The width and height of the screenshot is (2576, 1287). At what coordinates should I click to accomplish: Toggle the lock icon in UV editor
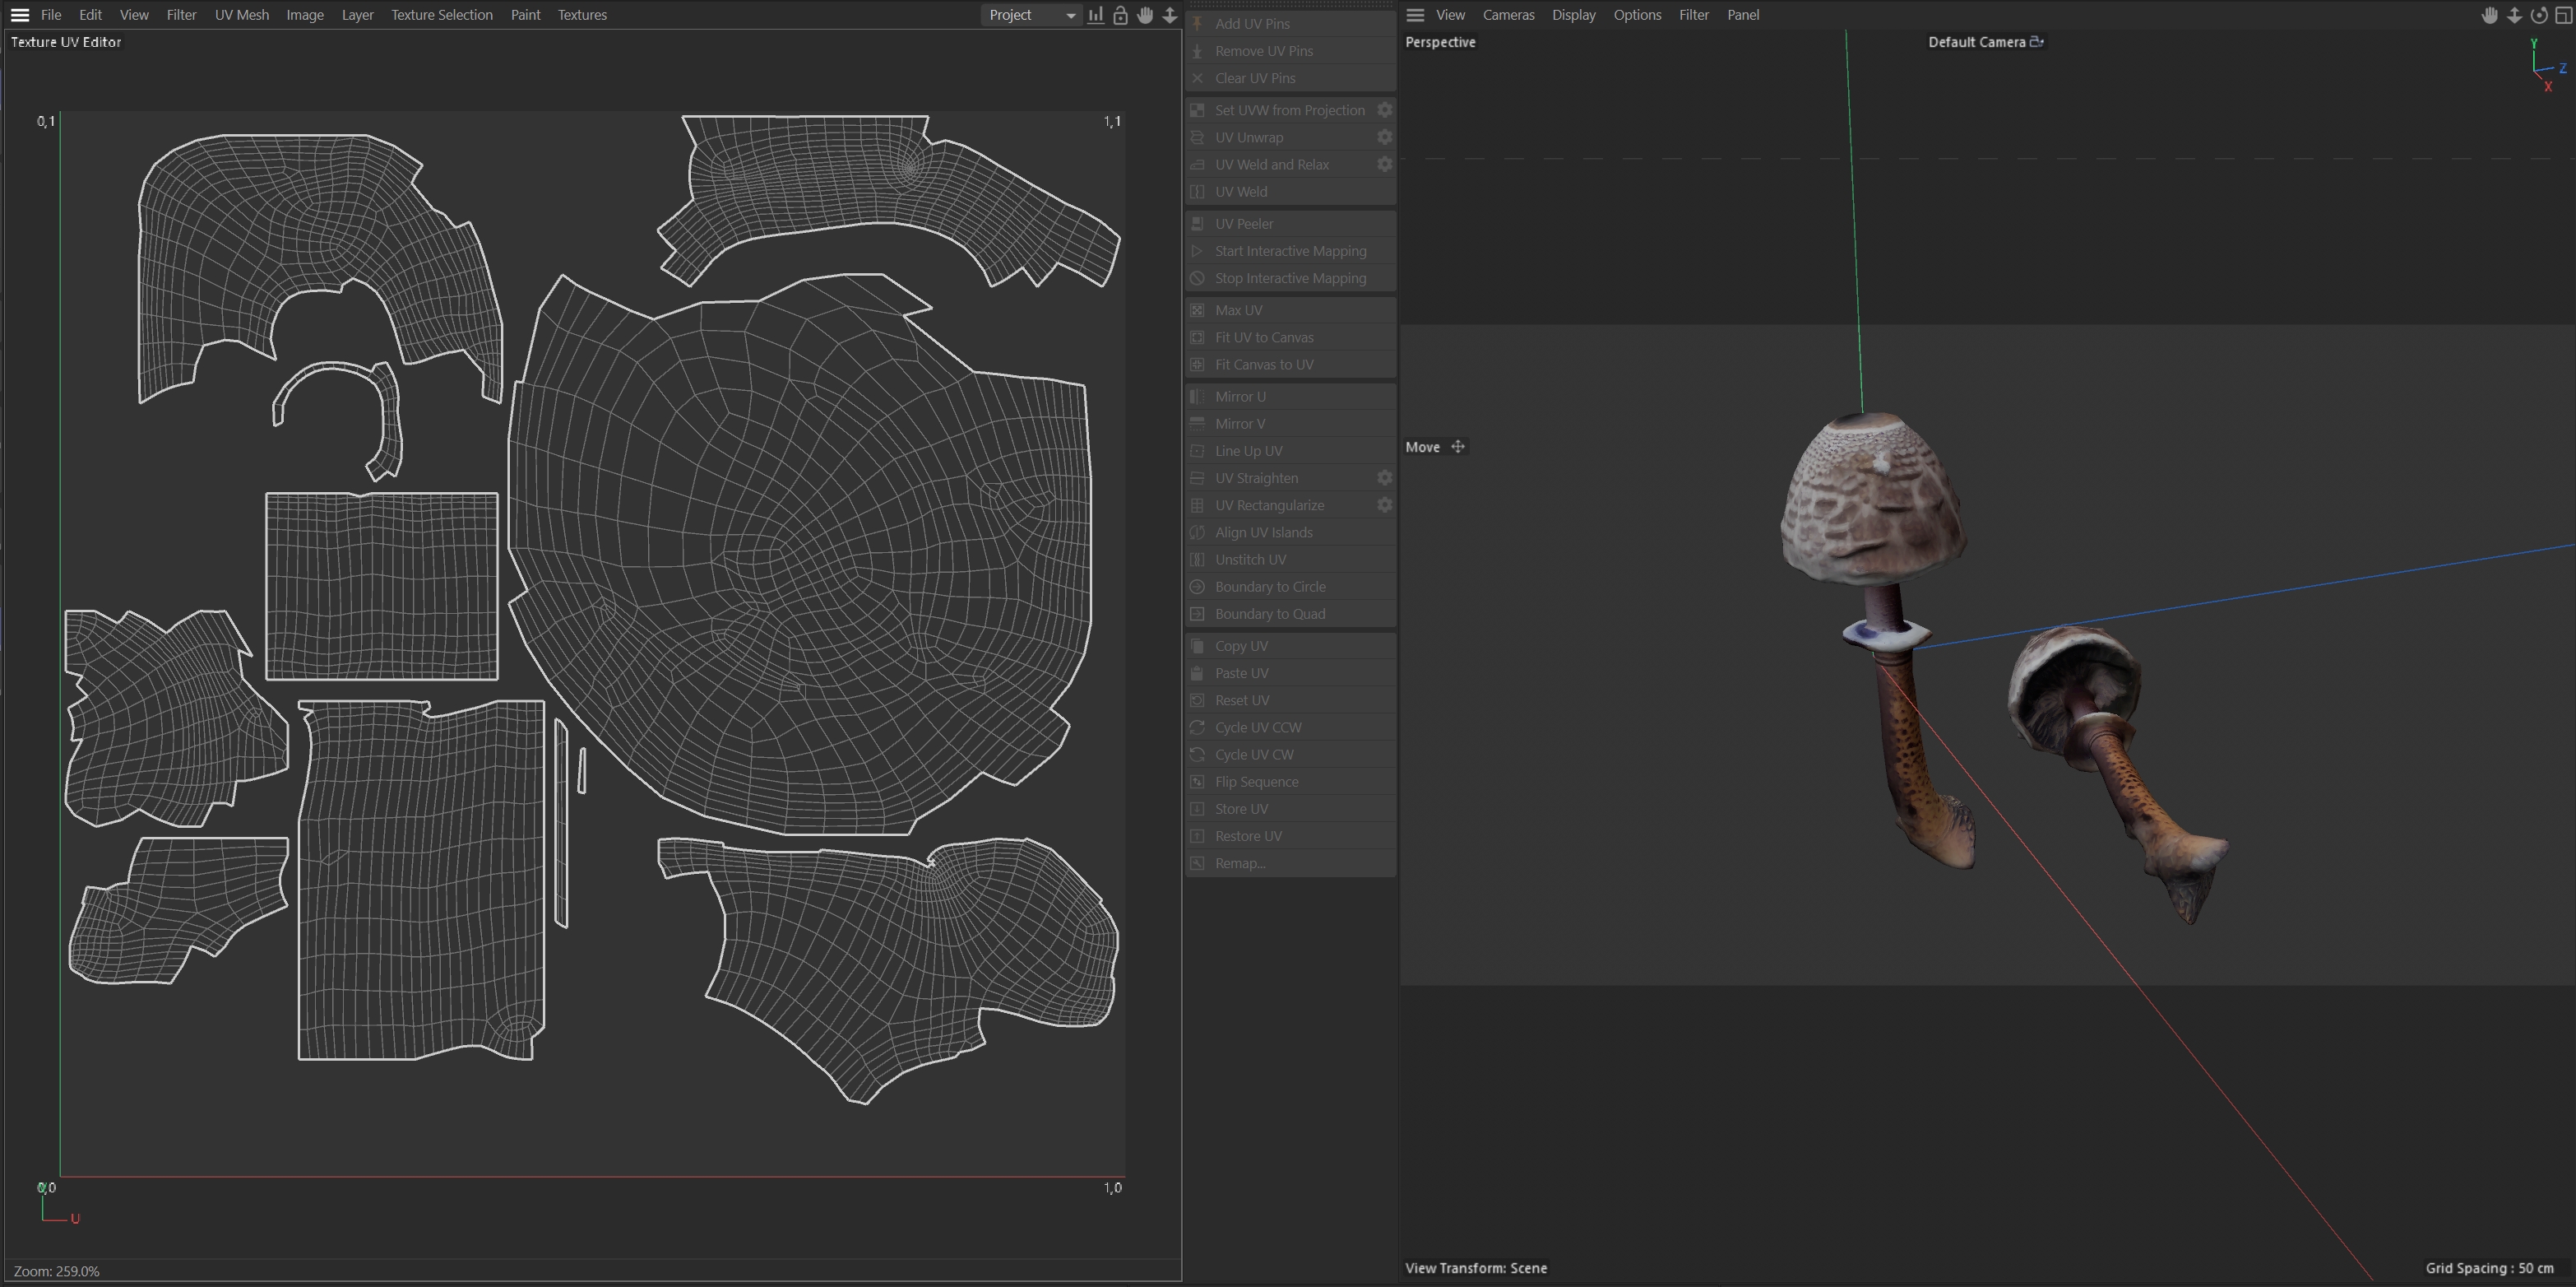(x=1121, y=15)
